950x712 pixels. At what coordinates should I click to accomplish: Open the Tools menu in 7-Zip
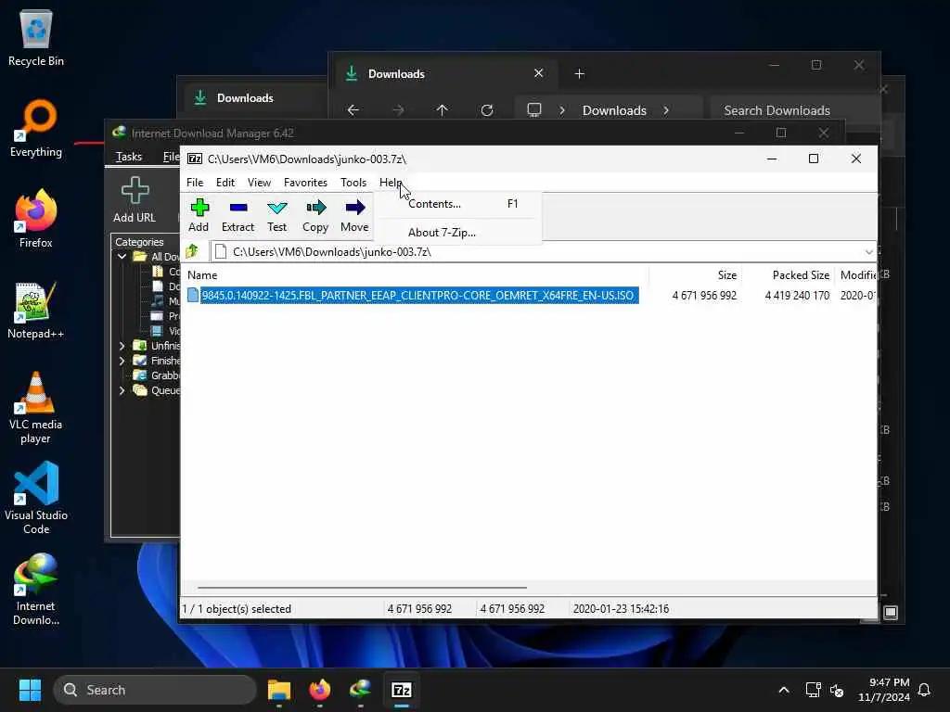[x=353, y=183]
